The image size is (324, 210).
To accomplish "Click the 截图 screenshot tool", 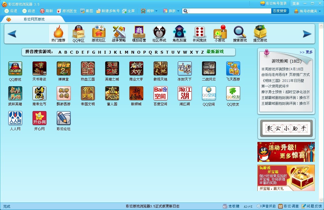I will pyautogui.click(x=87, y=11).
